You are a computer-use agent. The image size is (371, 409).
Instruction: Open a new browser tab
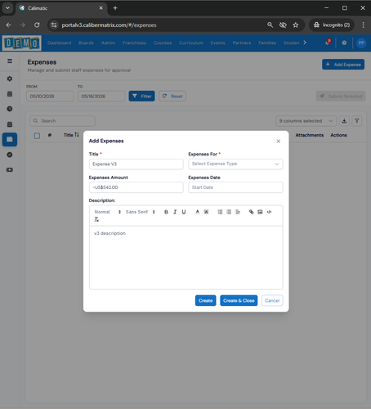pos(115,8)
